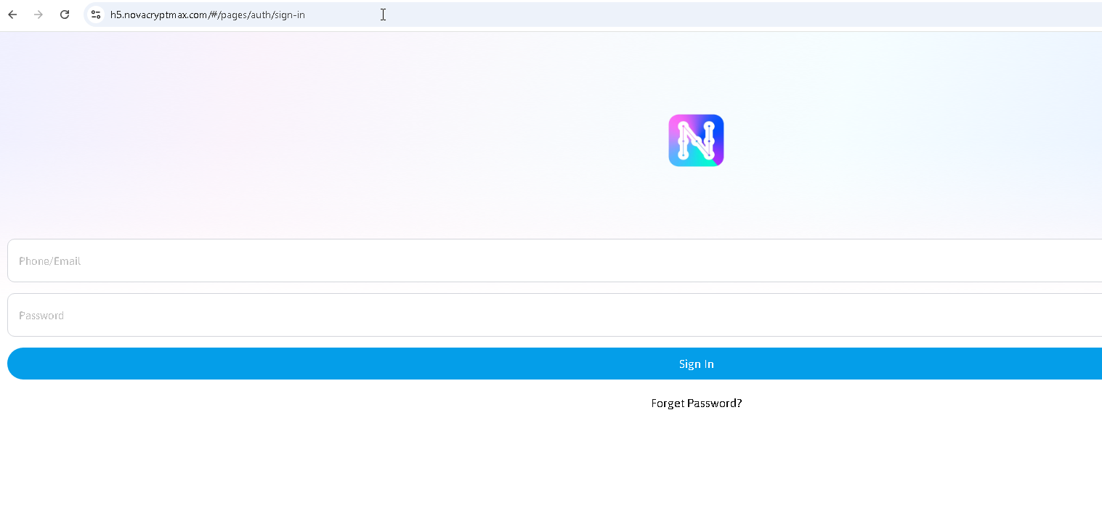
Task: Click the Phone/Email placeholder text
Action: click(49, 261)
